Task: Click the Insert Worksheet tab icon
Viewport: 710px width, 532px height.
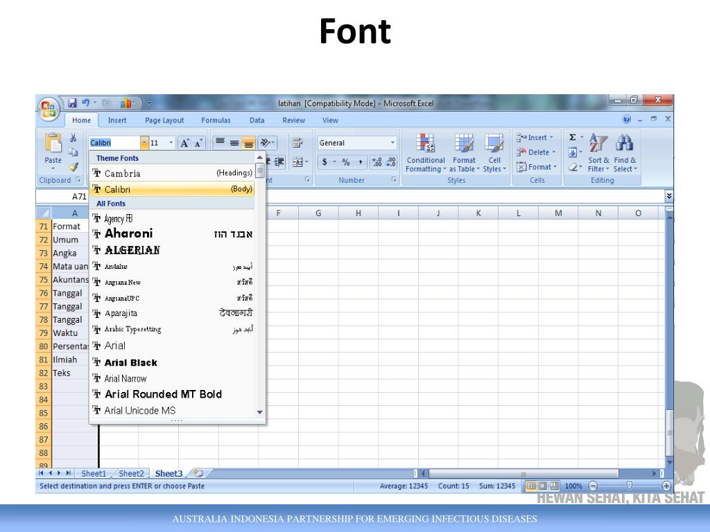Action: [x=198, y=473]
